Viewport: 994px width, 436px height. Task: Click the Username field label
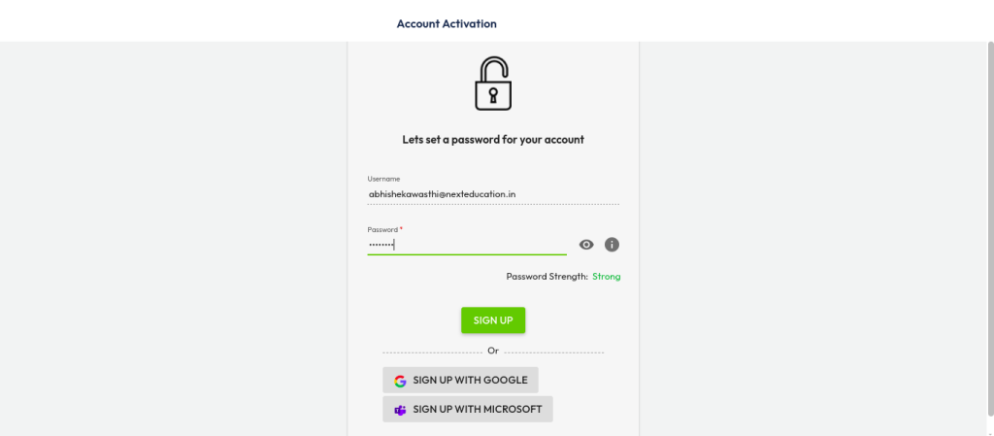(x=383, y=179)
